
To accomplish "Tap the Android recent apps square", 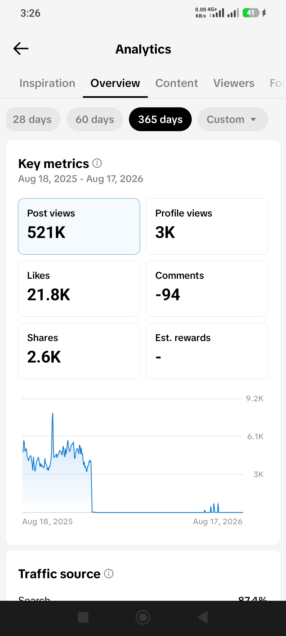I will (x=83, y=617).
